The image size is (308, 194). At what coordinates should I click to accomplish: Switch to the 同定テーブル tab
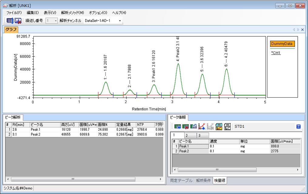tap(181, 180)
